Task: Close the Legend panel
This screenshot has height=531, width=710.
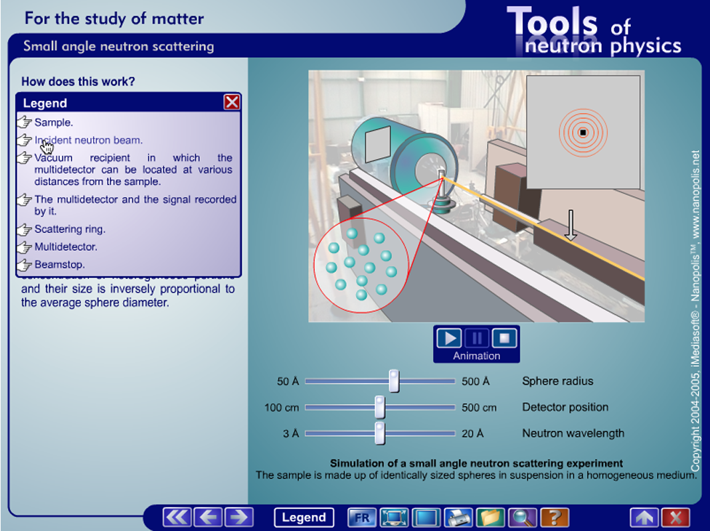Action: (x=231, y=102)
